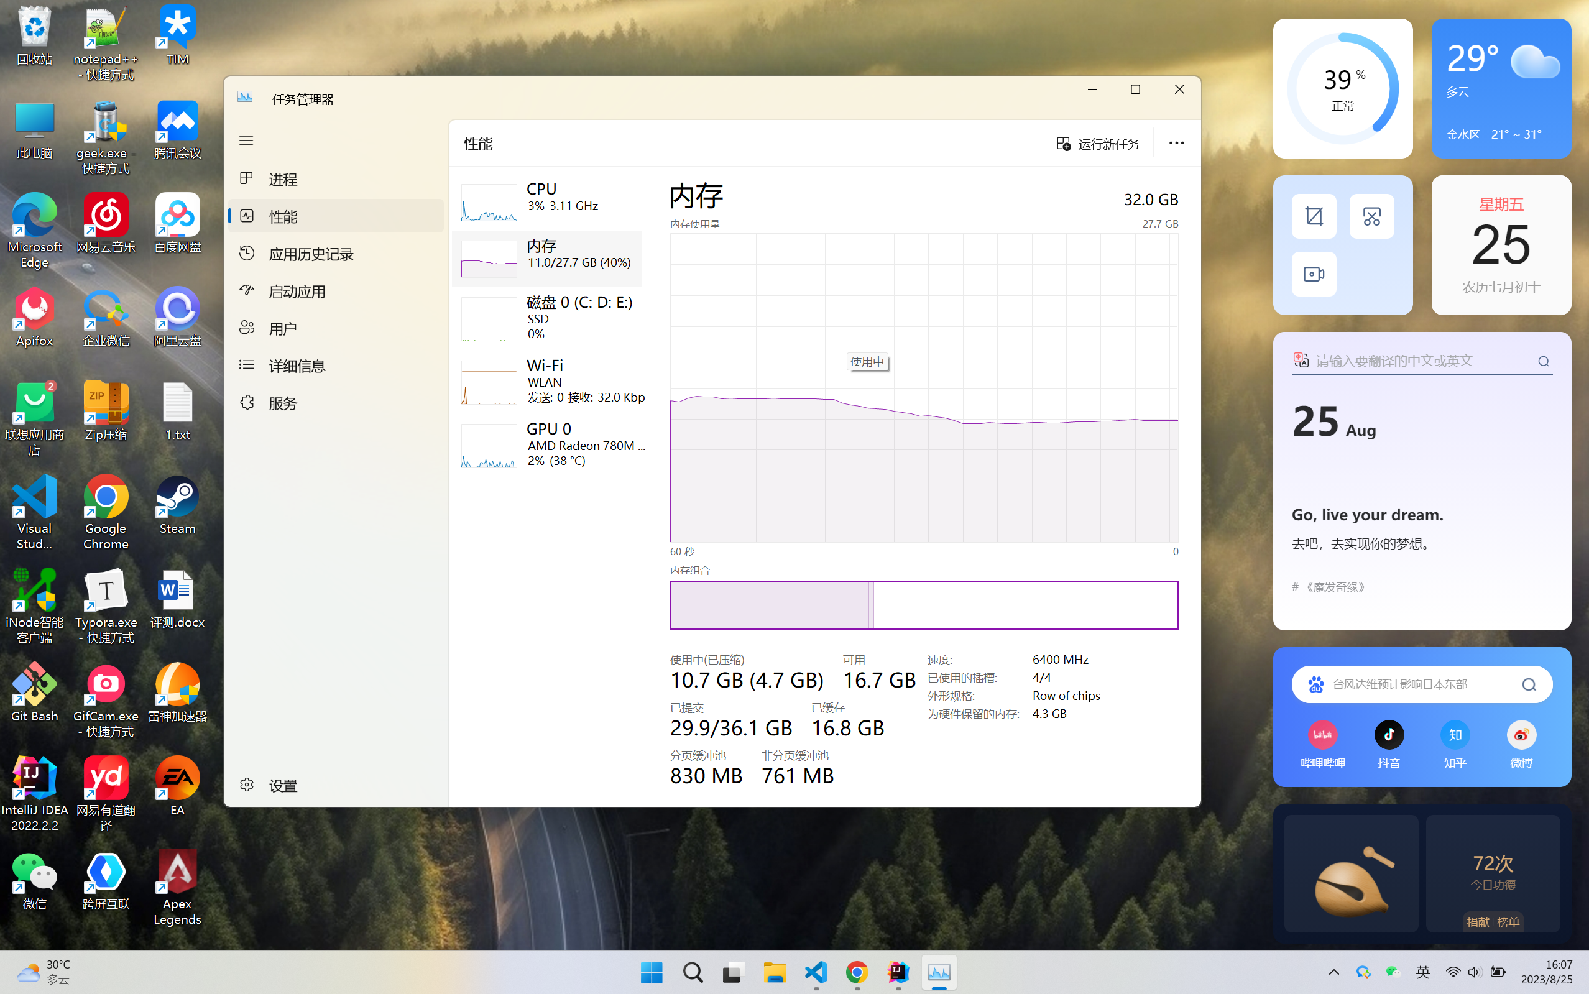Open the Zip压缩 desktop icon

(x=106, y=411)
